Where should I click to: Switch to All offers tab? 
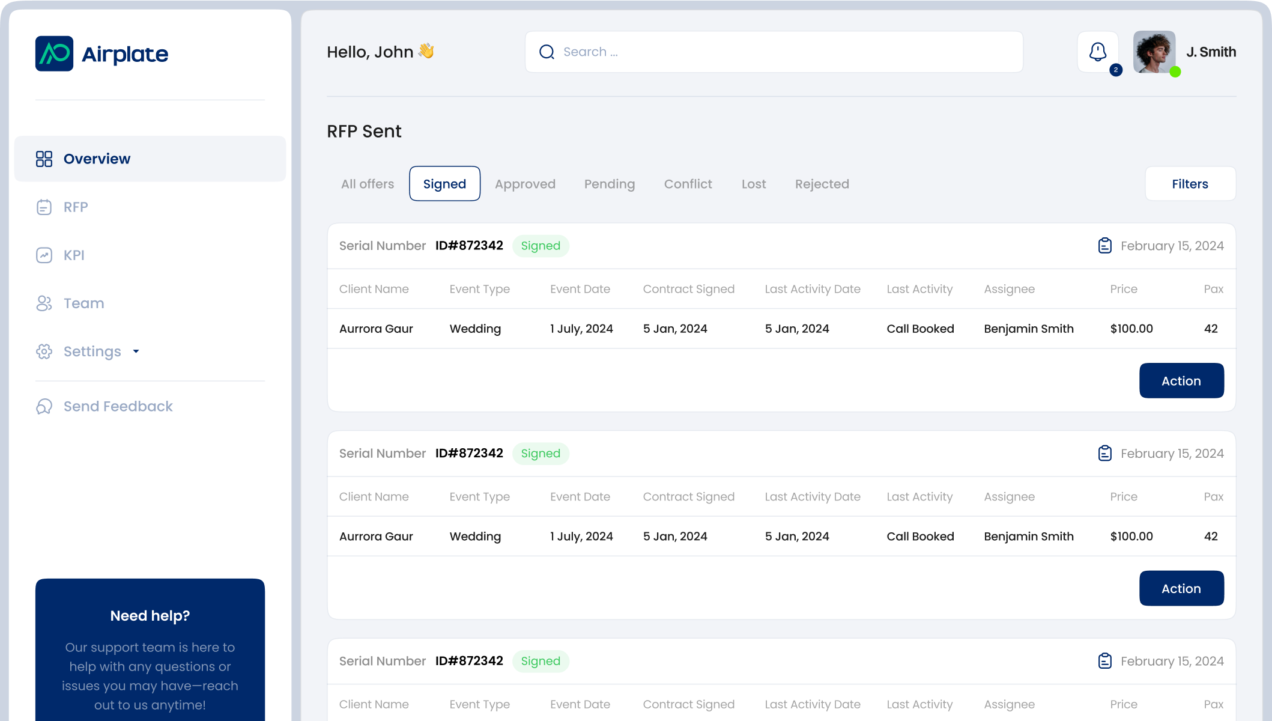coord(368,183)
